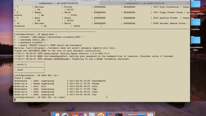Open the text document icon in dock
The image size is (206, 116).
92,114
